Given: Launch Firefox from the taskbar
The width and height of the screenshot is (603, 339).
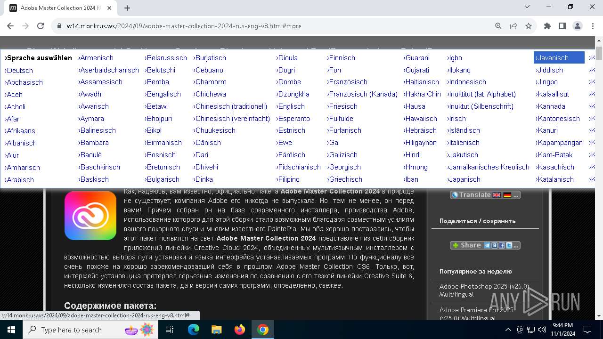Looking at the screenshot, I should (x=240, y=330).
